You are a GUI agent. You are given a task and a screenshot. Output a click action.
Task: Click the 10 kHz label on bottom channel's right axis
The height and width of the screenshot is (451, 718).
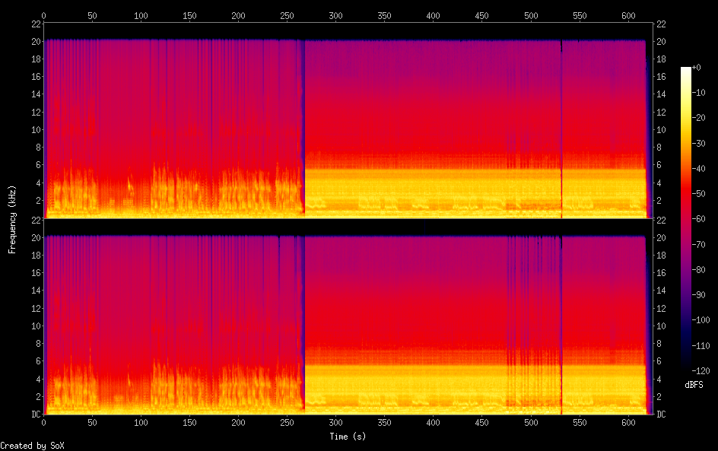662,326
